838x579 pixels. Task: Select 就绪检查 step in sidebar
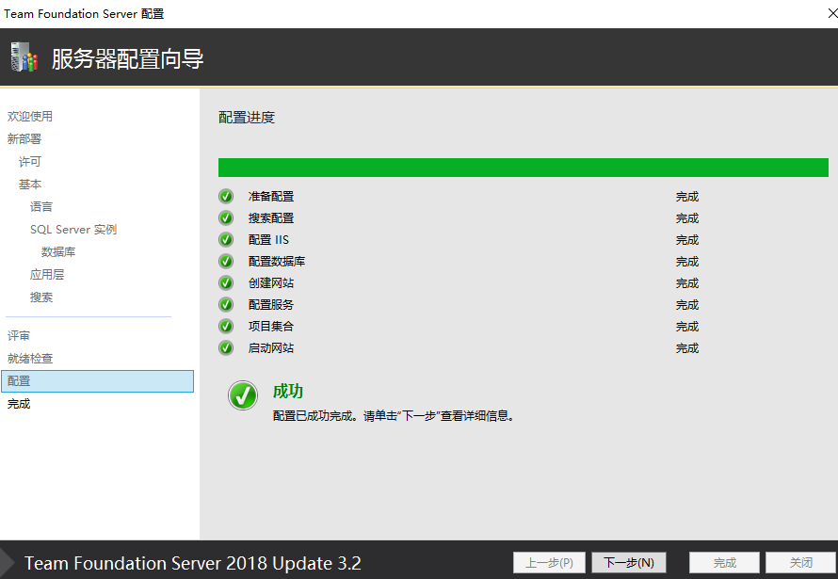pos(30,359)
